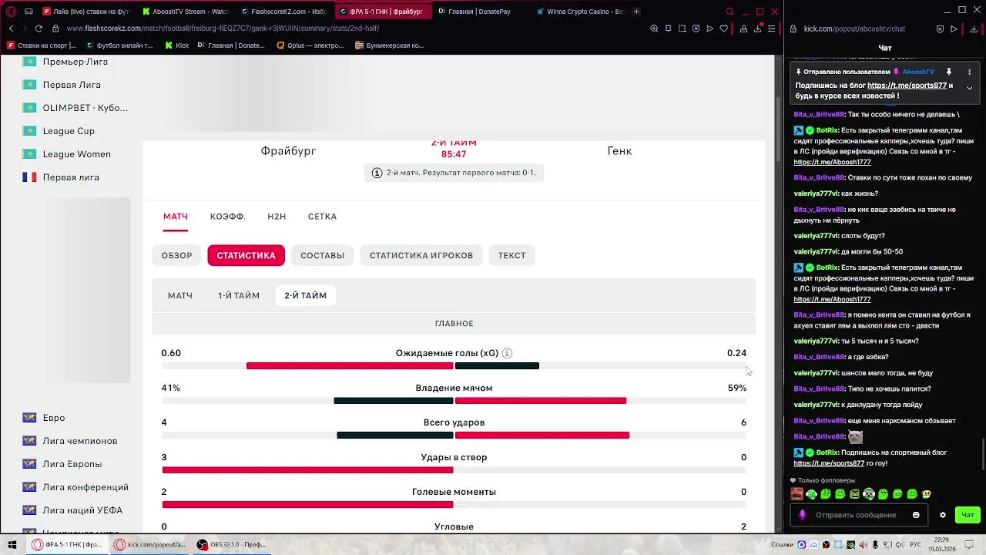Click the СТАТИСТИКА ИГРОКОВ button
The height and width of the screenshot is (555, 986).
421,255
